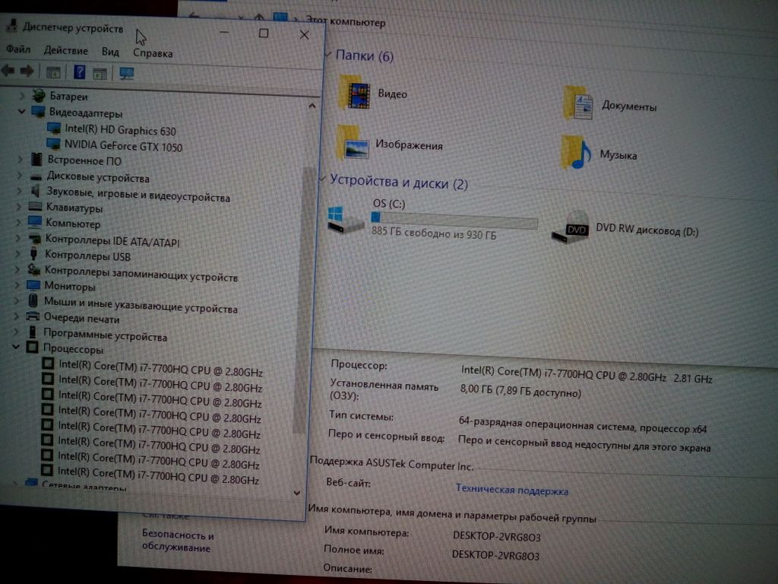Viewport: 778px width, 584px height.
Task: Select the OS (C:) drive icon
Action: (346, 220)
